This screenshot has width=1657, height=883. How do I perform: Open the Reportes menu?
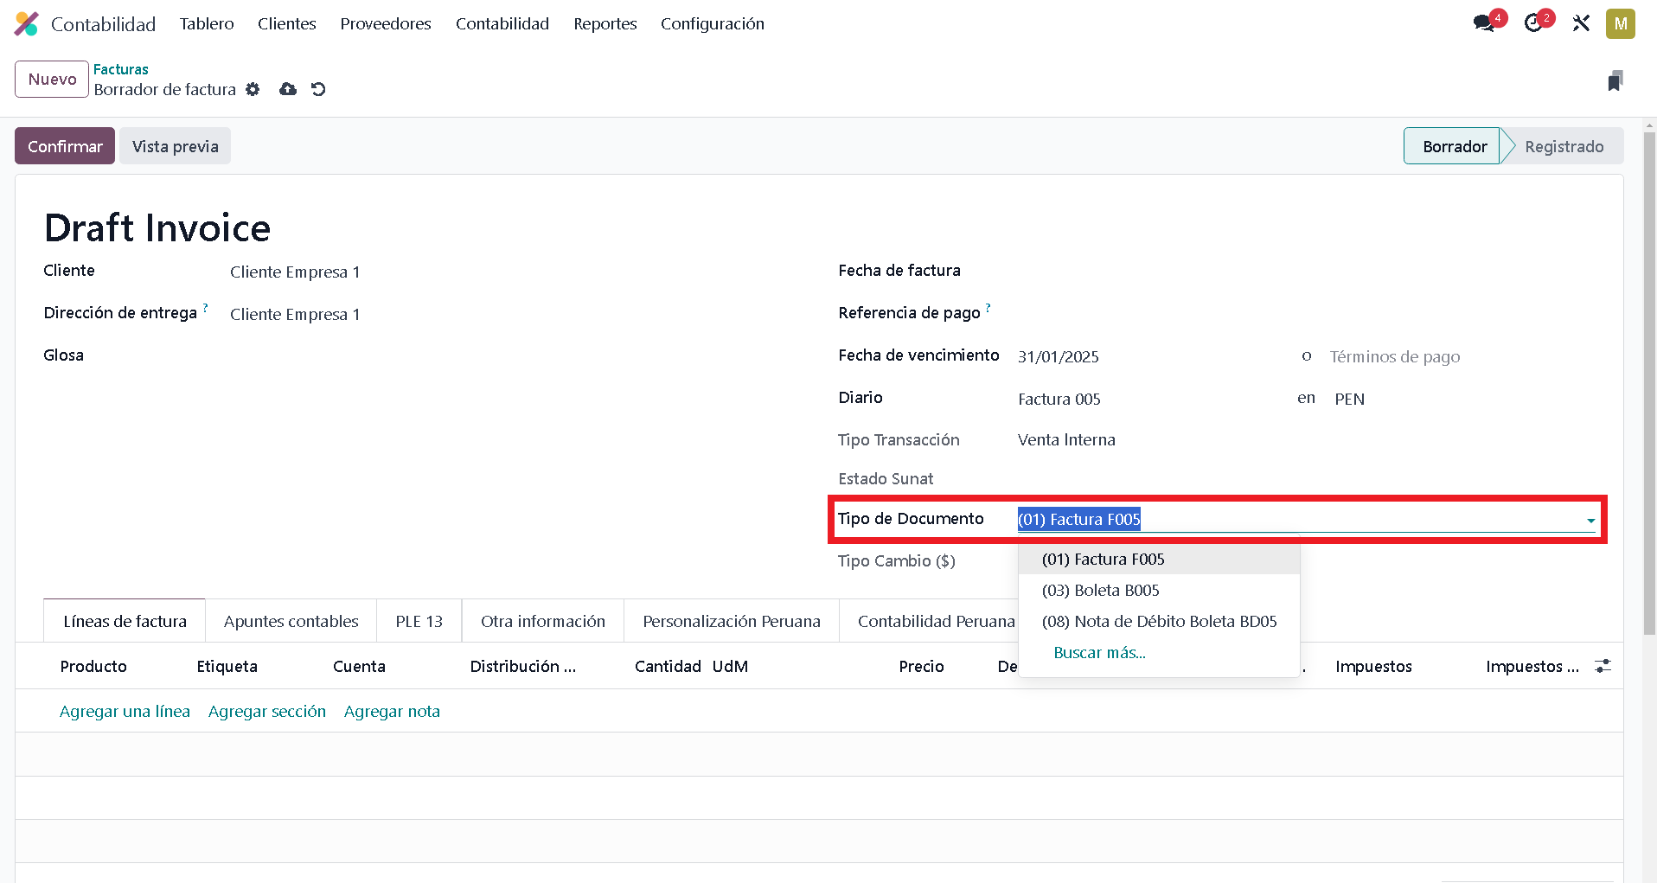tap(605, 23)
